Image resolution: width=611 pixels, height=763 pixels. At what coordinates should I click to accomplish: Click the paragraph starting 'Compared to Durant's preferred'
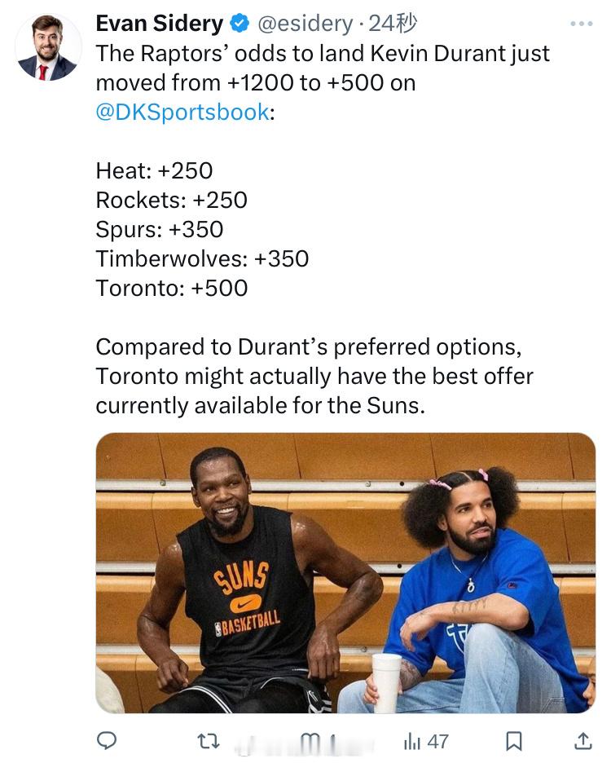point(314,376)
